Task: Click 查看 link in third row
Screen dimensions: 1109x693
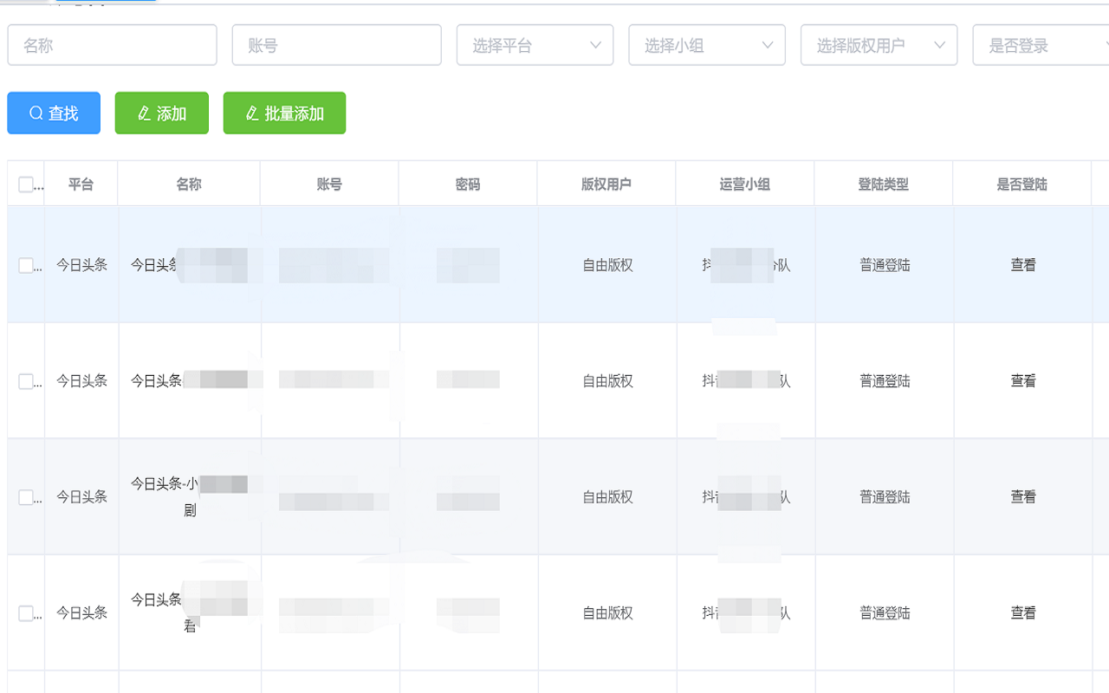Action: click(1023, 497)
